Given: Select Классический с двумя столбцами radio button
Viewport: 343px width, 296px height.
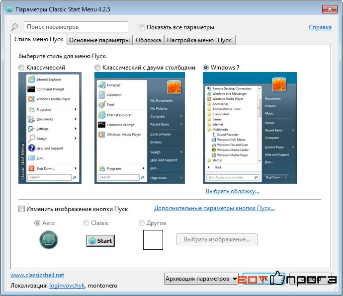Looking at the screenshot, I should [97, 68].
